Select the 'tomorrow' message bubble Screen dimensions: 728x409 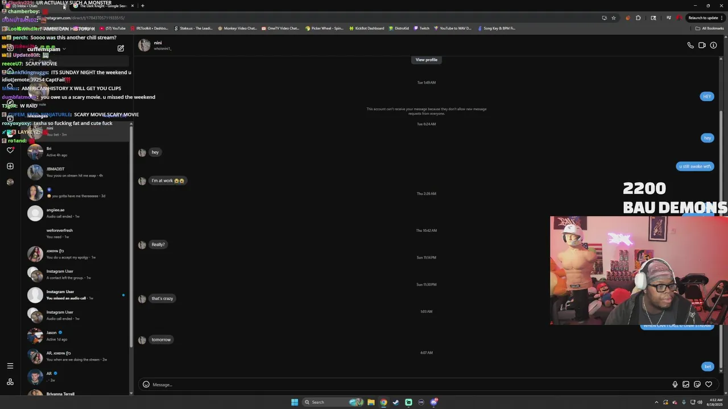coord(161,340)
